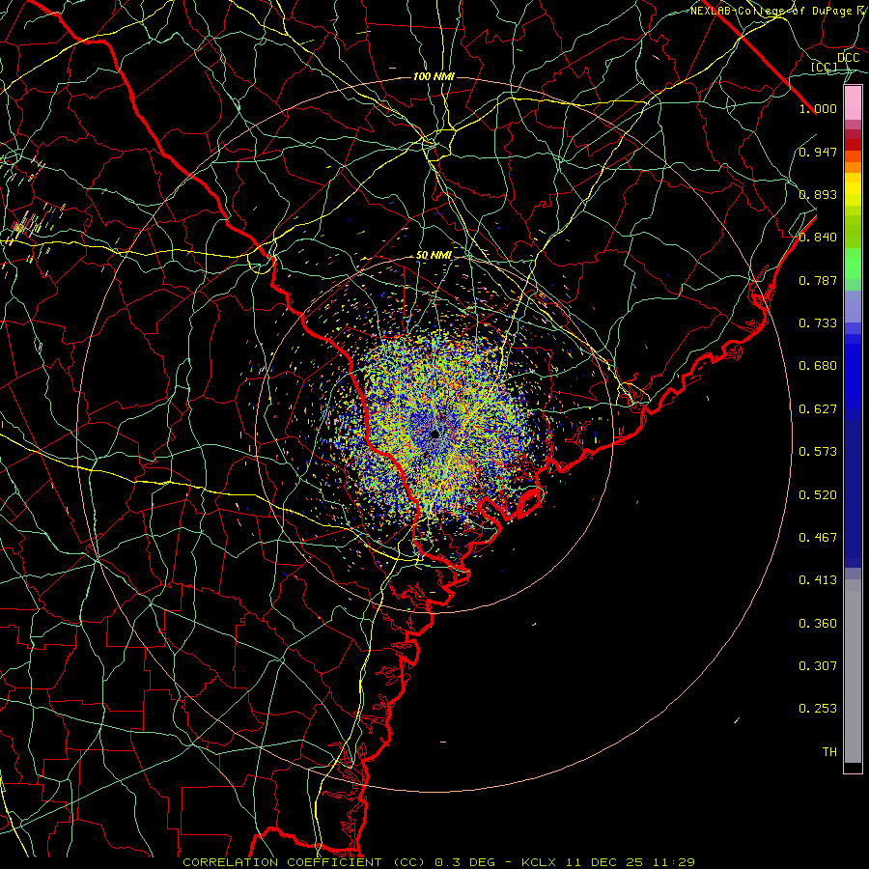Select the gray segment of the color bar
869x869 pixels.
pyautogui.click(x=853, y=671)
